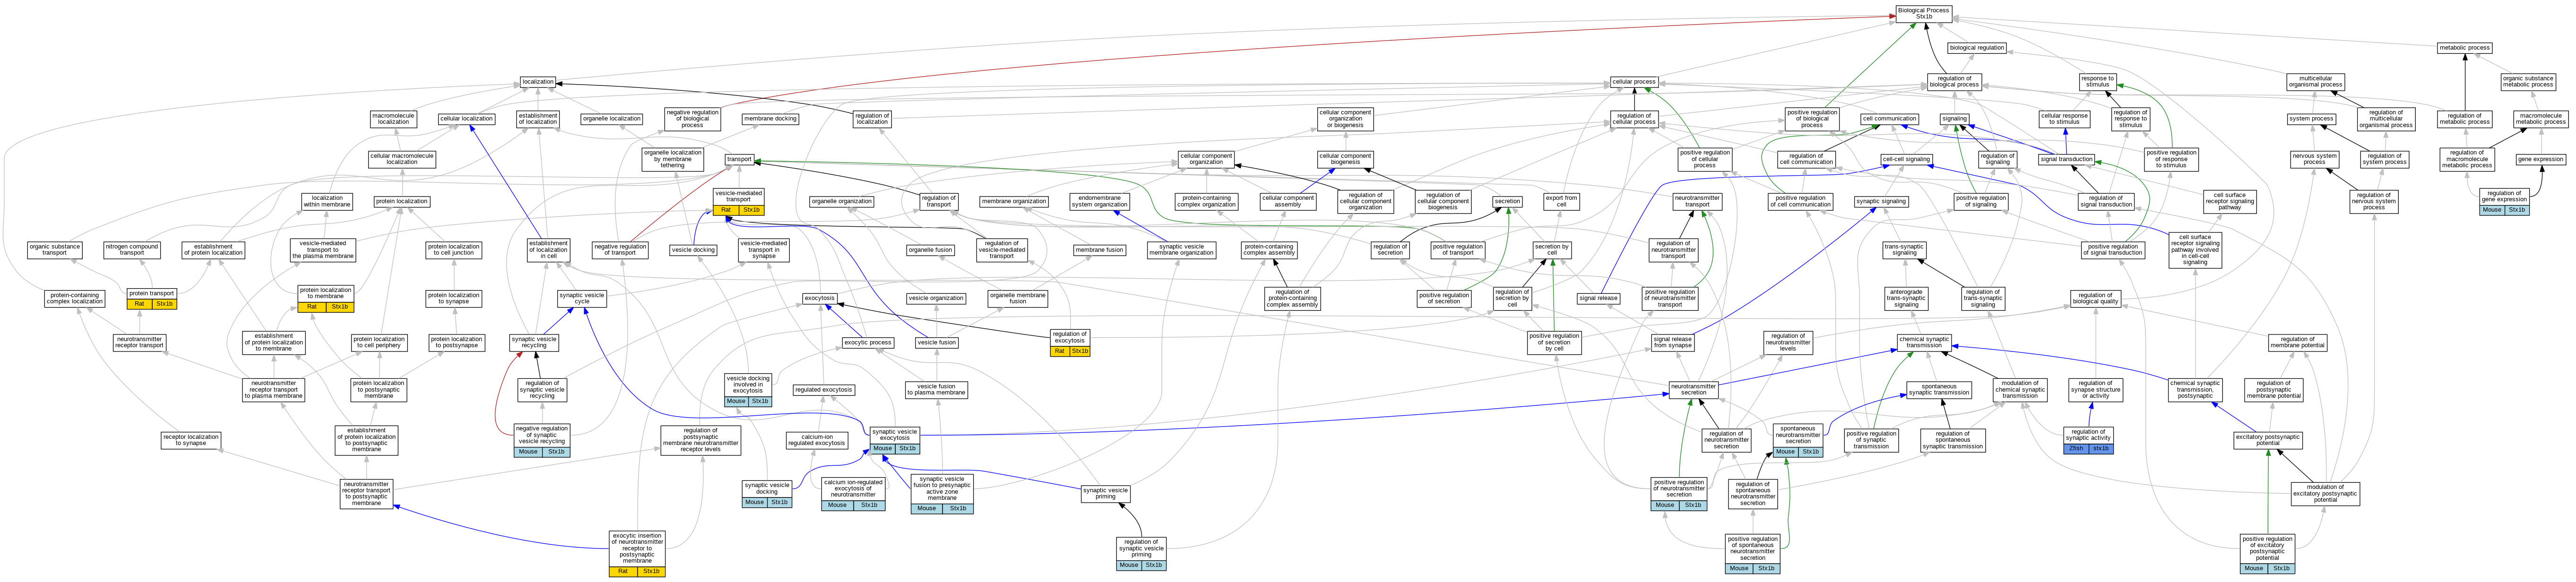
Task: Click the 'membrane fusion' node
Action: coord(1099,250)
